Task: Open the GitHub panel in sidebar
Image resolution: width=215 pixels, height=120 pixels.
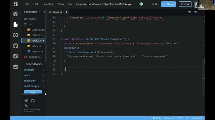Action: click(x=15, y=46)
